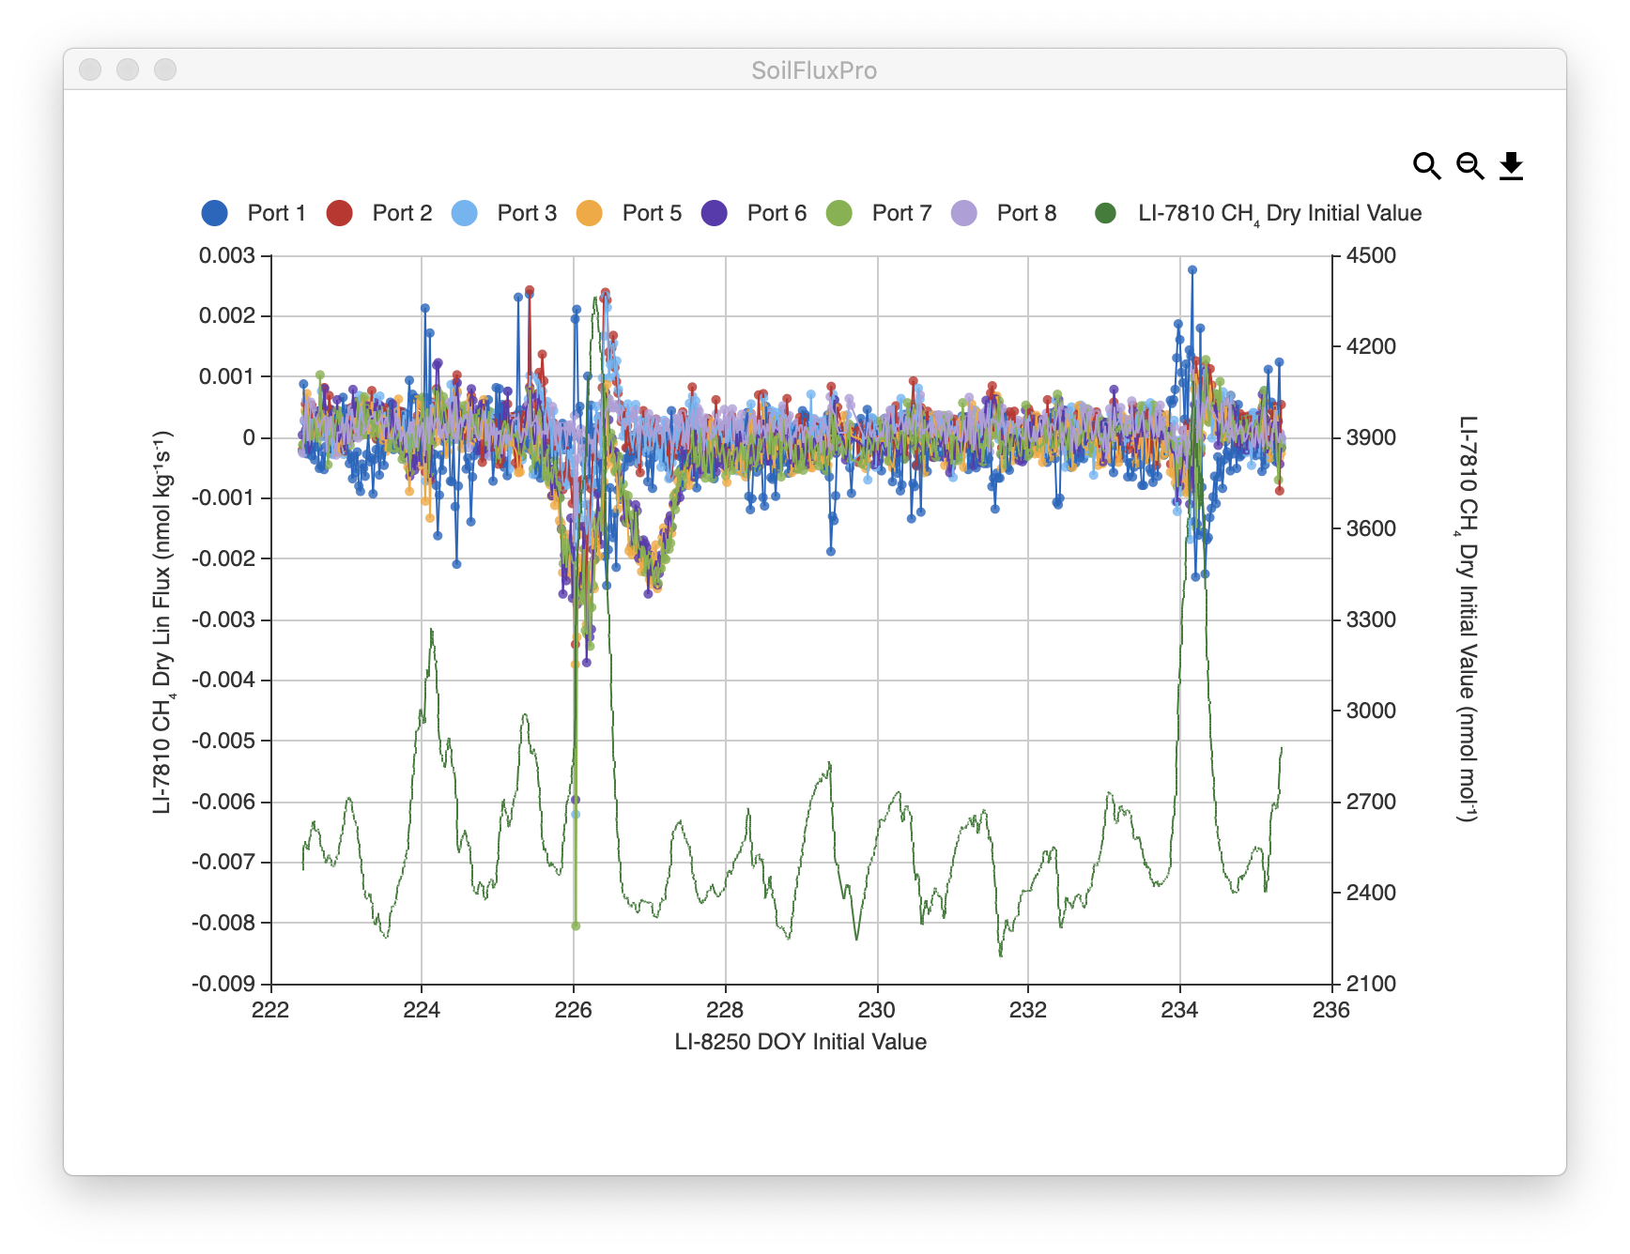Click the lowest green data point near -0.008
This screenshot has width=1630, height=1254.
point(576,925)
